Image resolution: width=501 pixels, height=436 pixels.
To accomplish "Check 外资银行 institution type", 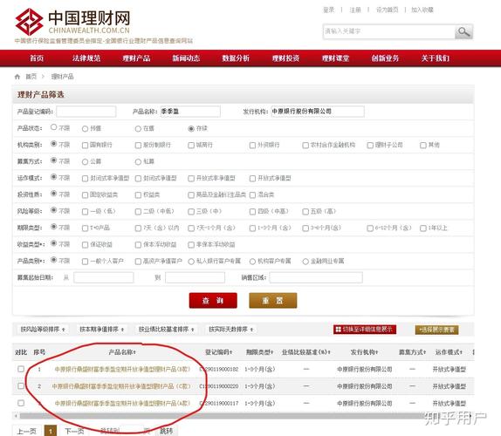I will click(252, 146).
